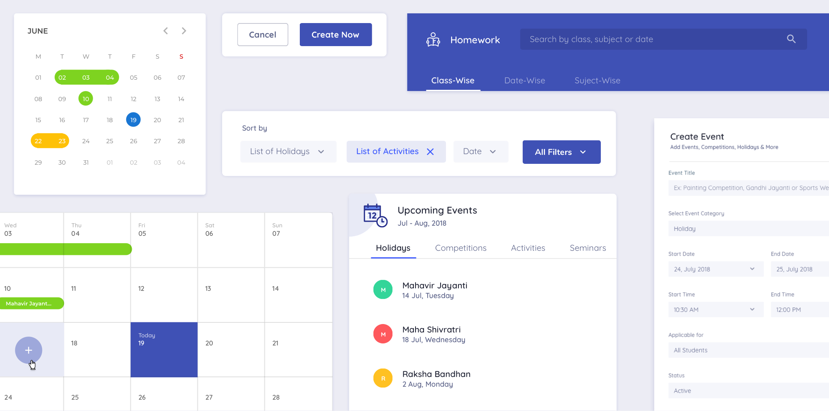Open the Competitions events tab
Viewport: 829px width, 411px height.
coord(460,248)
